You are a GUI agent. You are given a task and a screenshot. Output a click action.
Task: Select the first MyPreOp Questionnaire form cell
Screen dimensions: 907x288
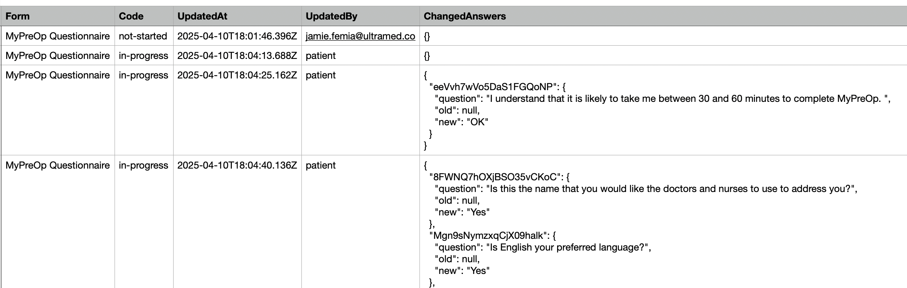pos(57,36)
